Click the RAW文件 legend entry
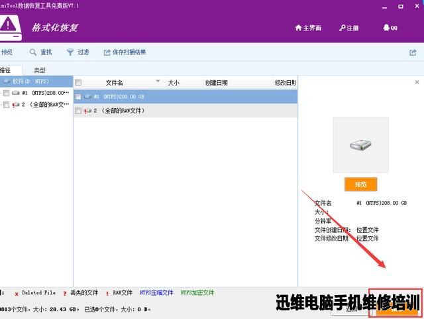 pyautogui.click(x=119, y=292)
